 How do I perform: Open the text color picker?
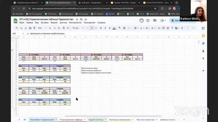[x=114, y=28]
